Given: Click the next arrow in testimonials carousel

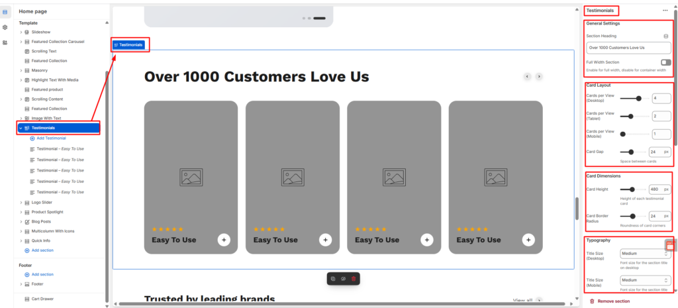Looking at the screenshot, I should tap(539, 77).
